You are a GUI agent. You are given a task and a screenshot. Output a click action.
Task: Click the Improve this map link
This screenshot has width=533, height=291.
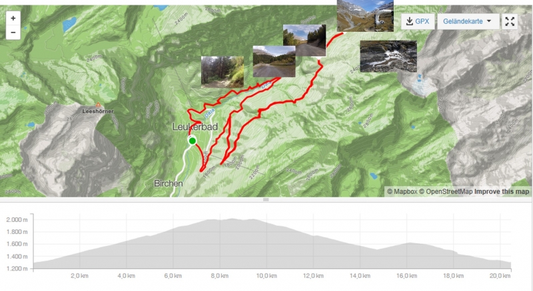(502, 191)
